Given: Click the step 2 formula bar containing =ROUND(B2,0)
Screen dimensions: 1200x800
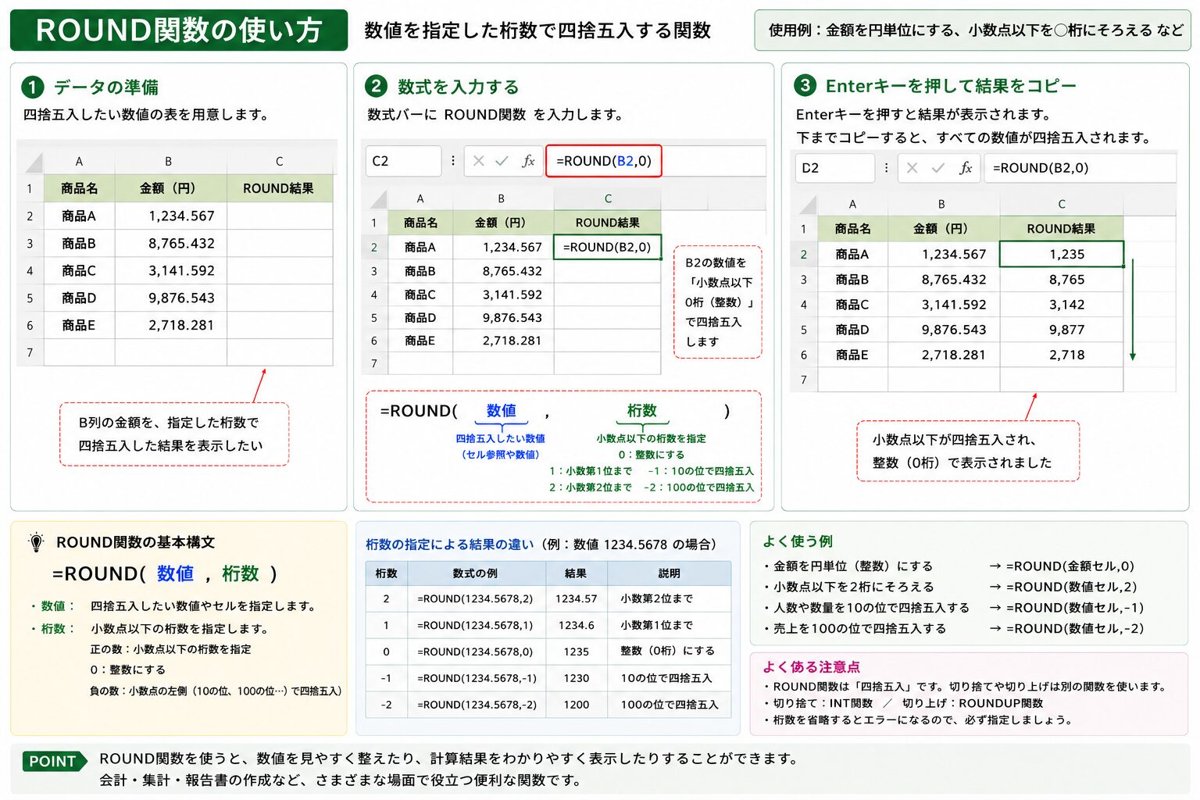Looking at the screenshot, I should pyautogui.click(x=604, y=161).
